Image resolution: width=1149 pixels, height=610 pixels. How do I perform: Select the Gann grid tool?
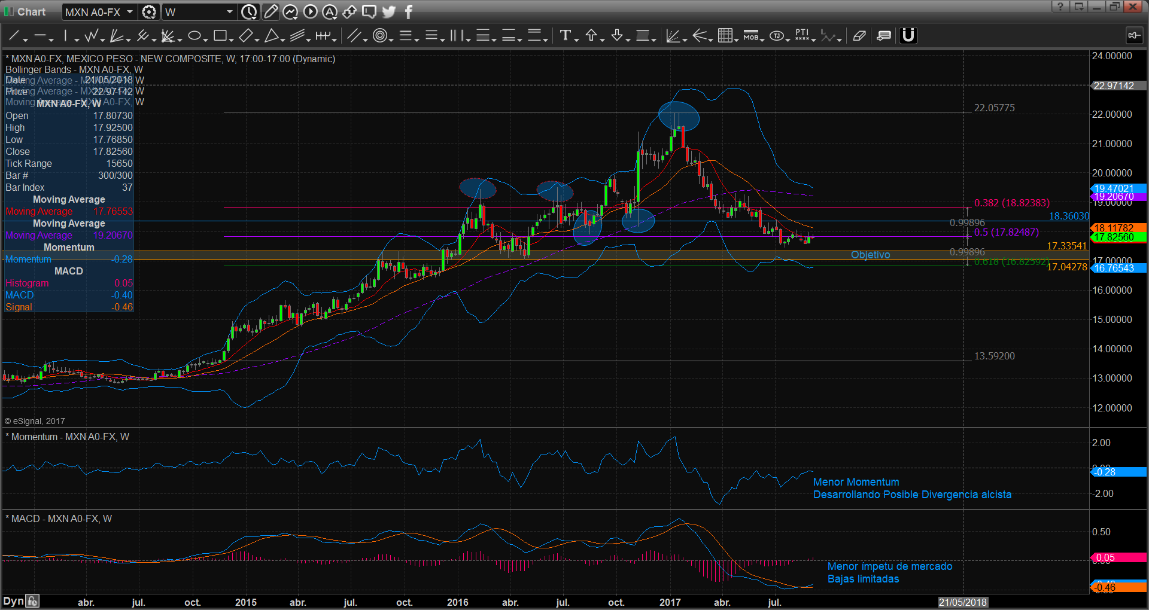pos(725,36)
